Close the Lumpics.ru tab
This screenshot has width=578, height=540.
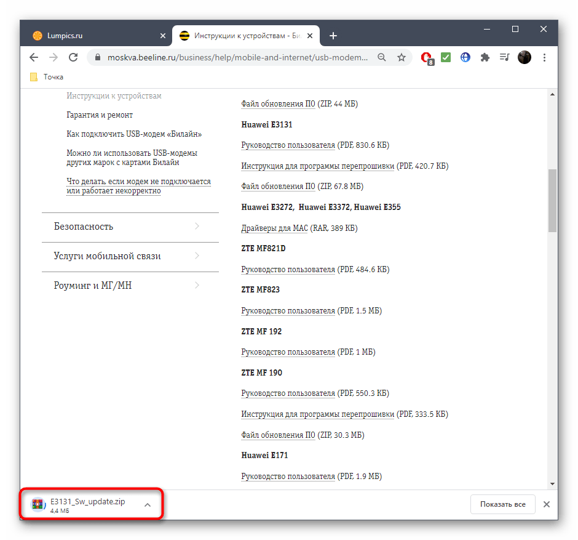(163, 36)
